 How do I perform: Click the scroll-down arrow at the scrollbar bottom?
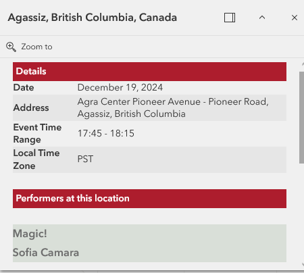point(303,264)
